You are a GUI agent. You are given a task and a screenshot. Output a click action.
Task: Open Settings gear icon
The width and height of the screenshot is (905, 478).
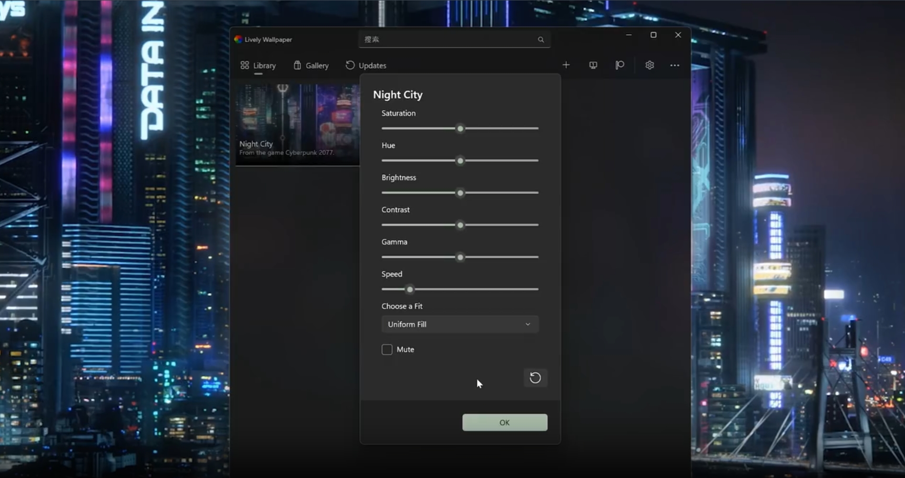tap(650, 65)
